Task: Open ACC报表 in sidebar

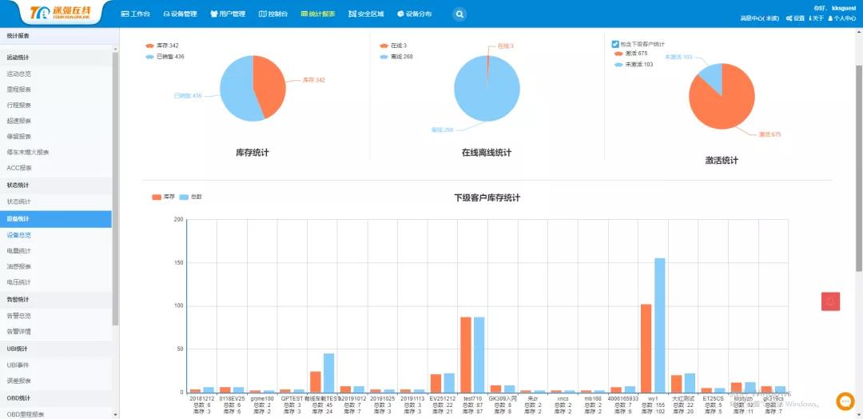Action: [19, 168]
